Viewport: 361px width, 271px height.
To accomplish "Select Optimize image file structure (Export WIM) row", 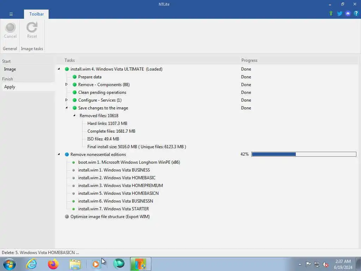I will coord(110,217).
